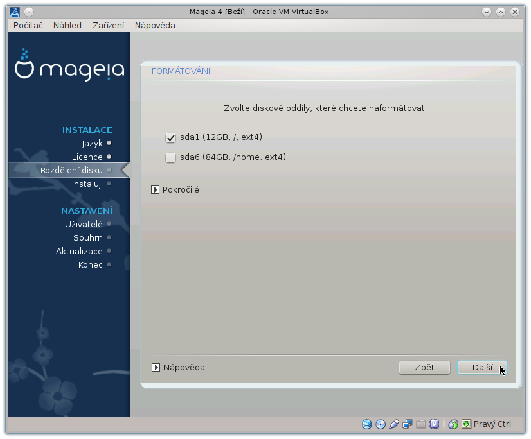Open the Počítač menu
The height and width of the screenshot is (439, 531).
(x=28, y=26)
